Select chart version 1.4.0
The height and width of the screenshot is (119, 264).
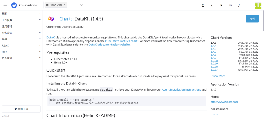pyautogui.click(x=214, y=58)
